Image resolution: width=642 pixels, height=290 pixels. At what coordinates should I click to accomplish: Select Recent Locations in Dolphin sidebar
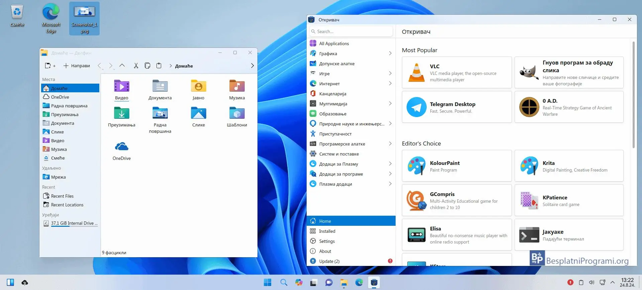point(70,205)
